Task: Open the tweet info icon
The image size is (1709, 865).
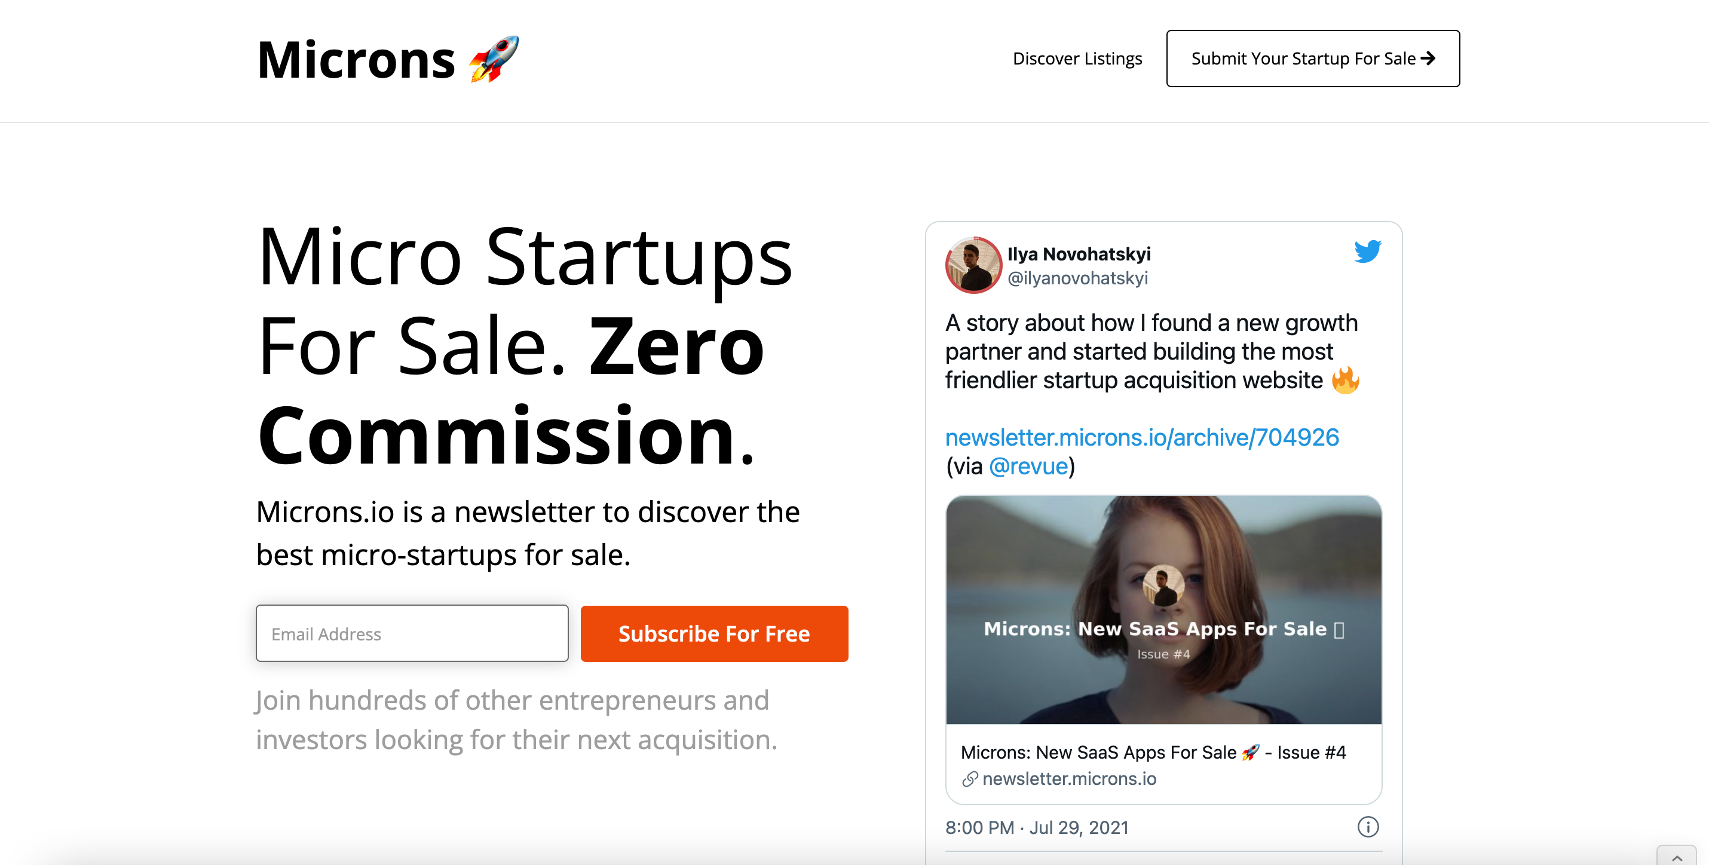Action: 1367,827
